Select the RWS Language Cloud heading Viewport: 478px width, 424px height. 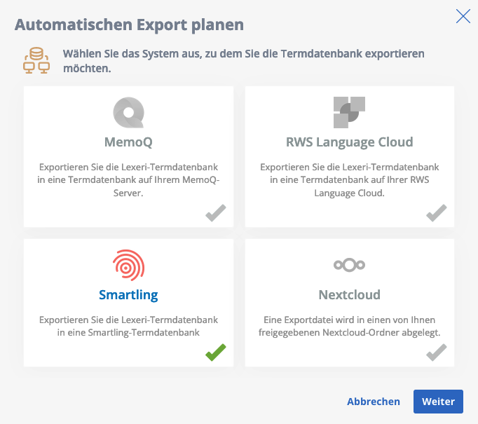tap(349, 142)
